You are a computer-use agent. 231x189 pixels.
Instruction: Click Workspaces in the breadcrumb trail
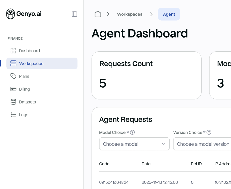pyautogui.click(x=130, y=14)
